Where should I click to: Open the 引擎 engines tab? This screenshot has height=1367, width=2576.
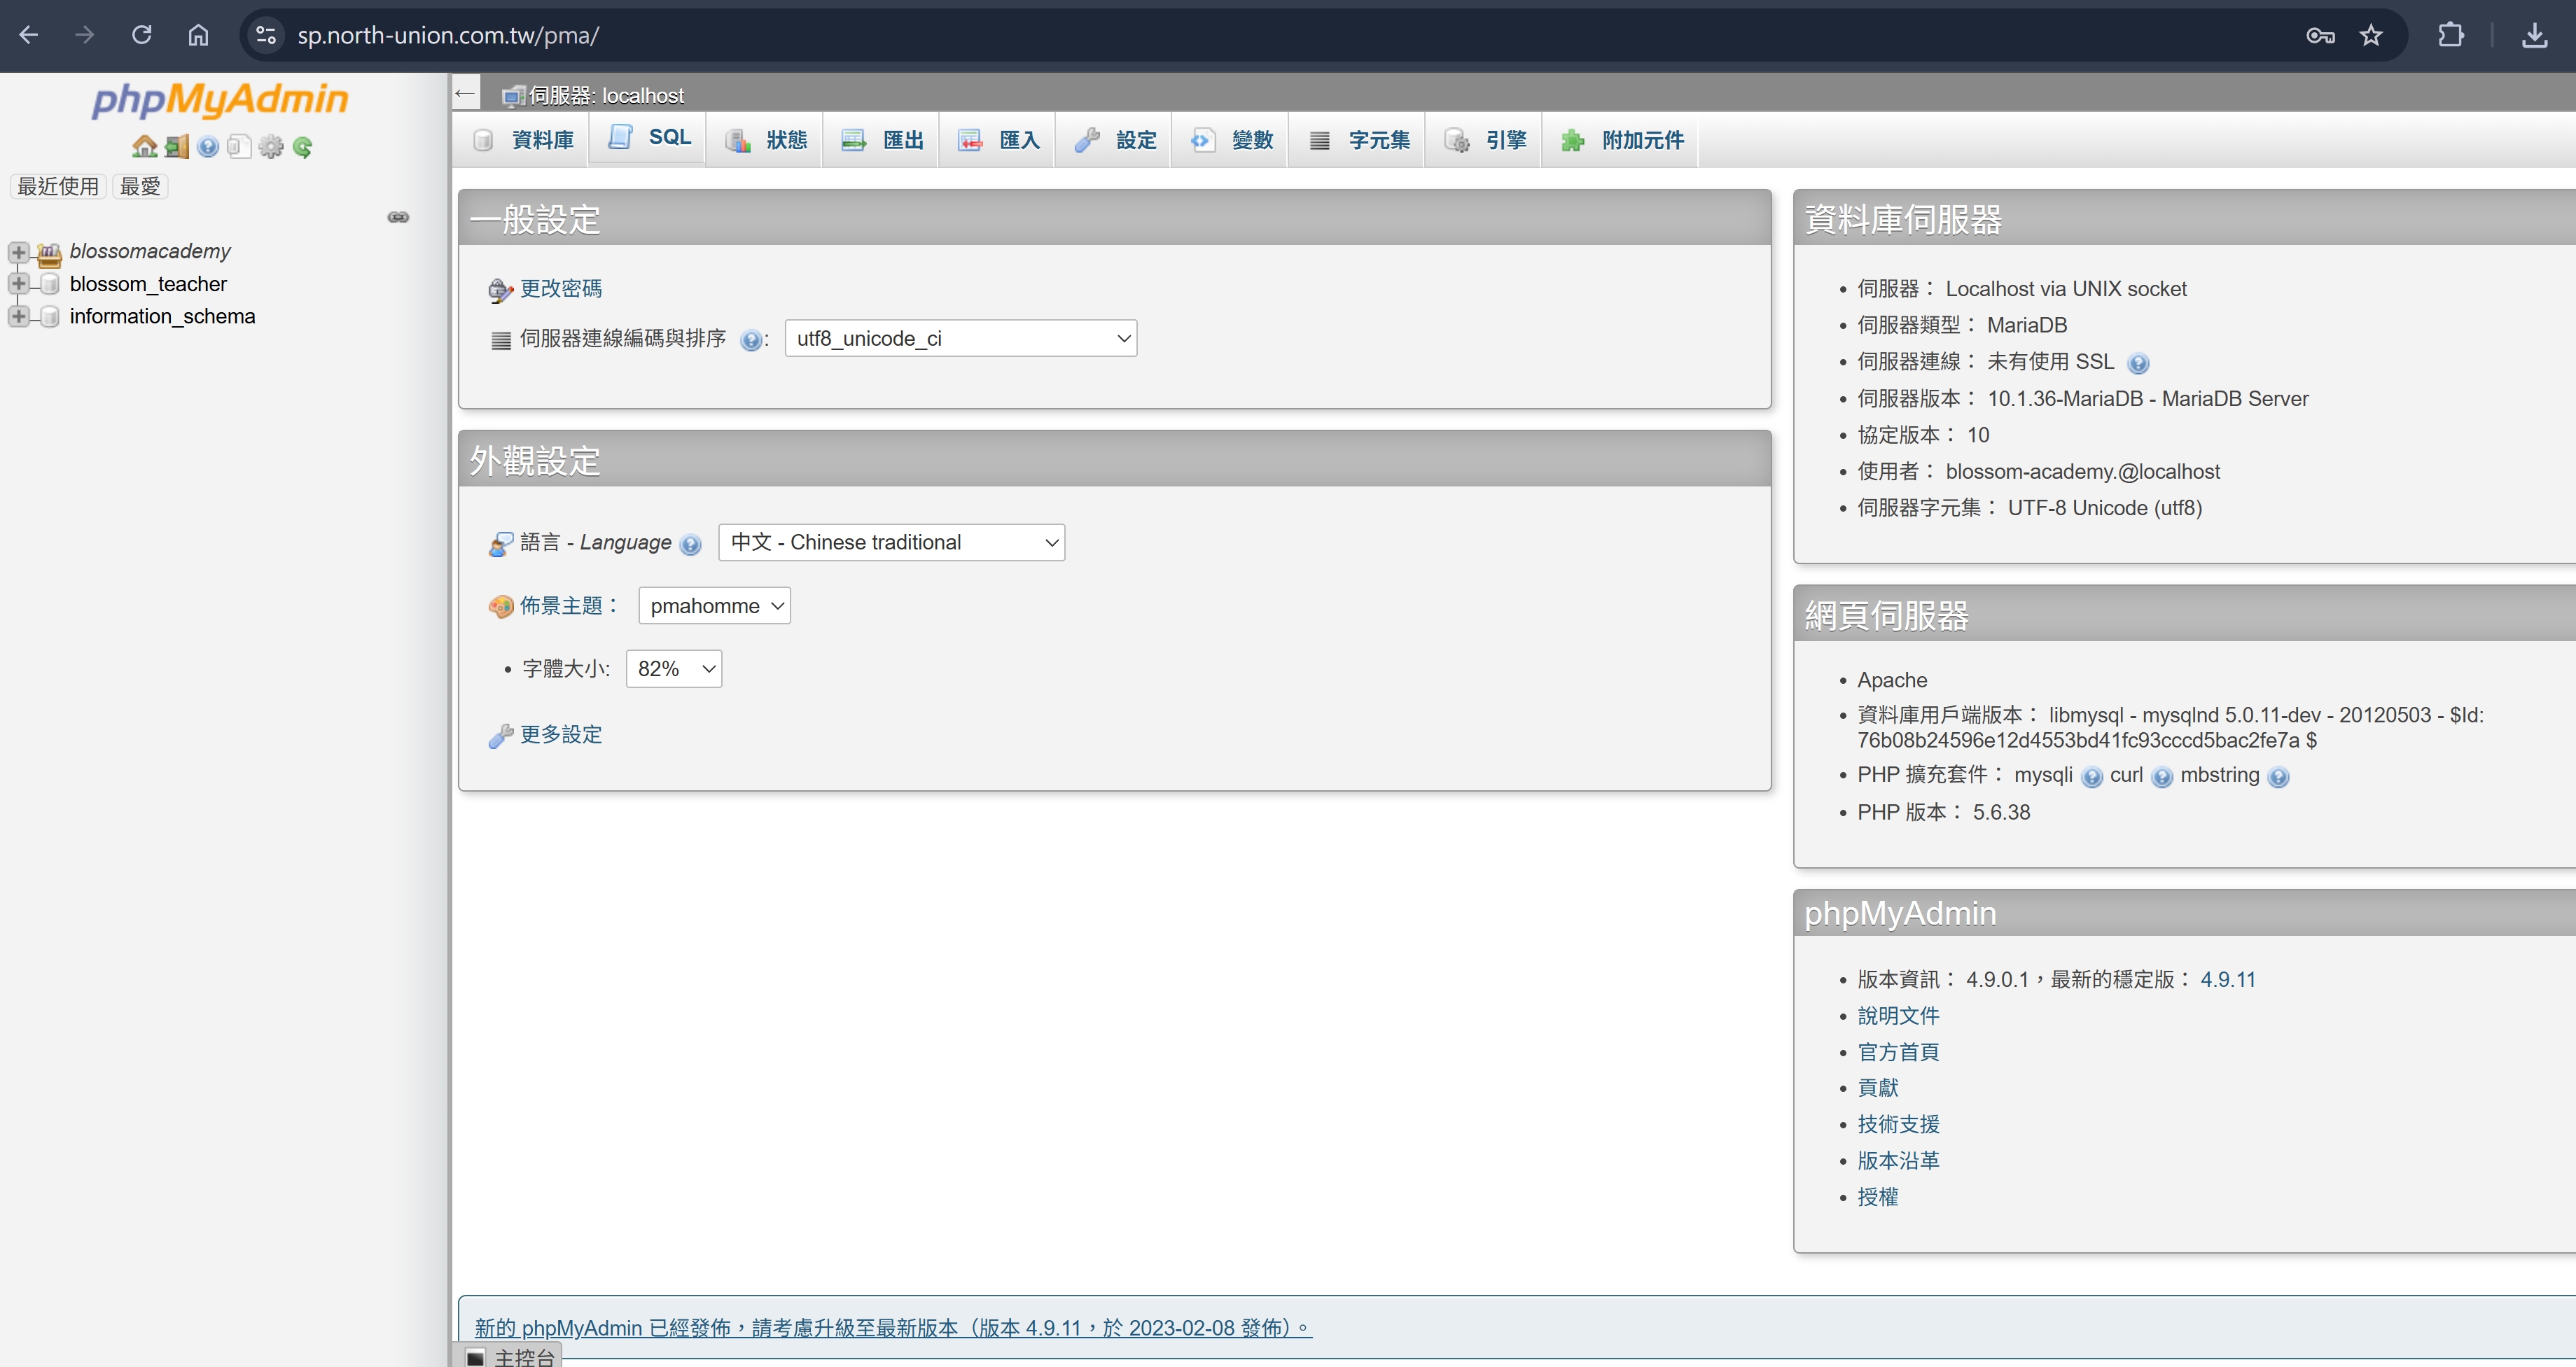pyautogui.click(x=1484, y=140)
